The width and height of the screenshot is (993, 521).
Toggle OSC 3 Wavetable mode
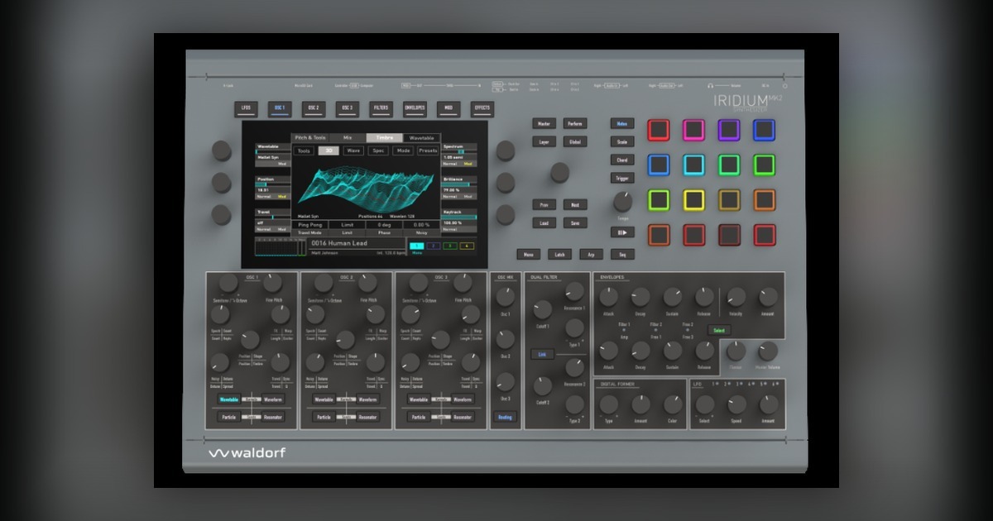(x=420, y=399)
